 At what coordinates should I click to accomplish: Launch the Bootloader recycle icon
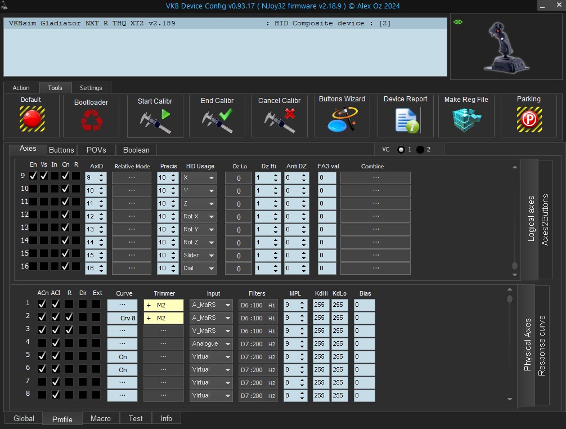pyautogui.click(x=91, y=119)
